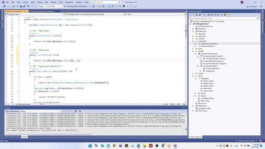Select HomeController.cs in Solution Explorer
This screenshot has width=265, height=149.
click(207, 46)
